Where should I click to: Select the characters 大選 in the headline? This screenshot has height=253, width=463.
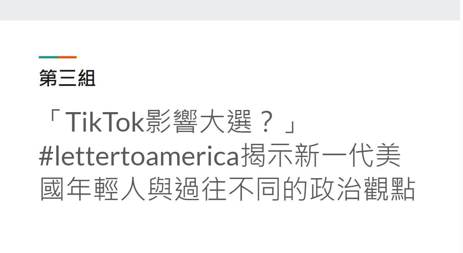click(x=226, y=122)
